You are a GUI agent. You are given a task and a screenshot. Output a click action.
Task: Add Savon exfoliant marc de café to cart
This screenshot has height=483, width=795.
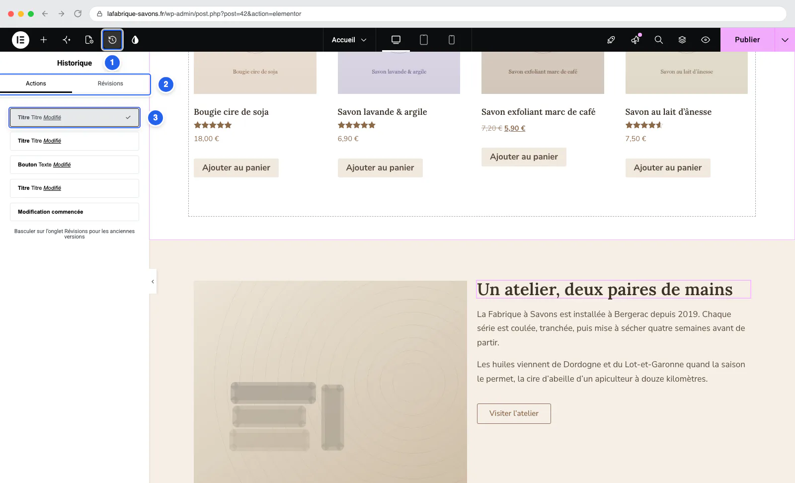tap(524, 157)
